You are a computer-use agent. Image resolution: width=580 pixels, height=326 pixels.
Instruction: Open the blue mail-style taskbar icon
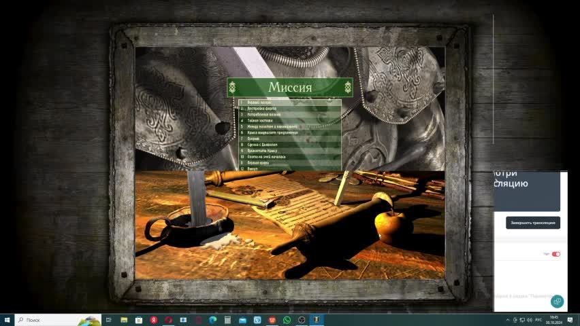pos(242,320)
